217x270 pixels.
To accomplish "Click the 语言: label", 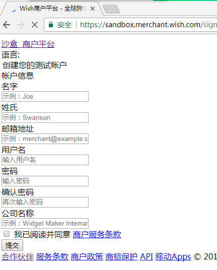I will [x=11, y=55].
